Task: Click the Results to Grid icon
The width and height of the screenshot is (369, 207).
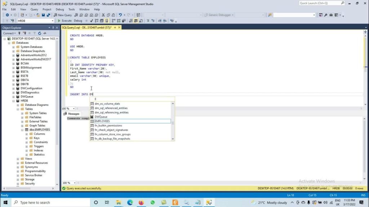Action: pyautogui.click(x=136, y=20)
